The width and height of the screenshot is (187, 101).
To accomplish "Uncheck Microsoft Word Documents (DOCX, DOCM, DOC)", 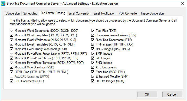I will click(x=11, y=31).
